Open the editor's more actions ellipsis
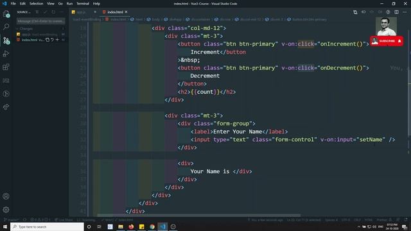 [x=405, y=12]
